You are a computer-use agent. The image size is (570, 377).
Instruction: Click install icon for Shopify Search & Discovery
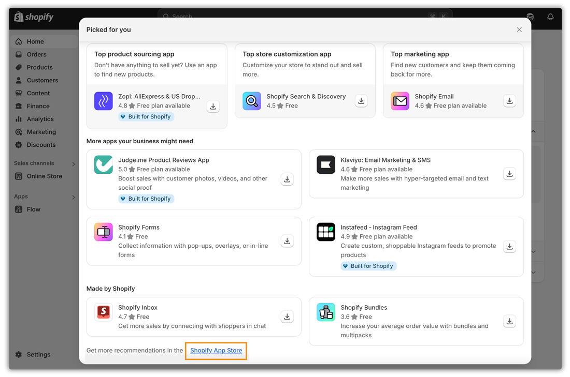point(361,101)
